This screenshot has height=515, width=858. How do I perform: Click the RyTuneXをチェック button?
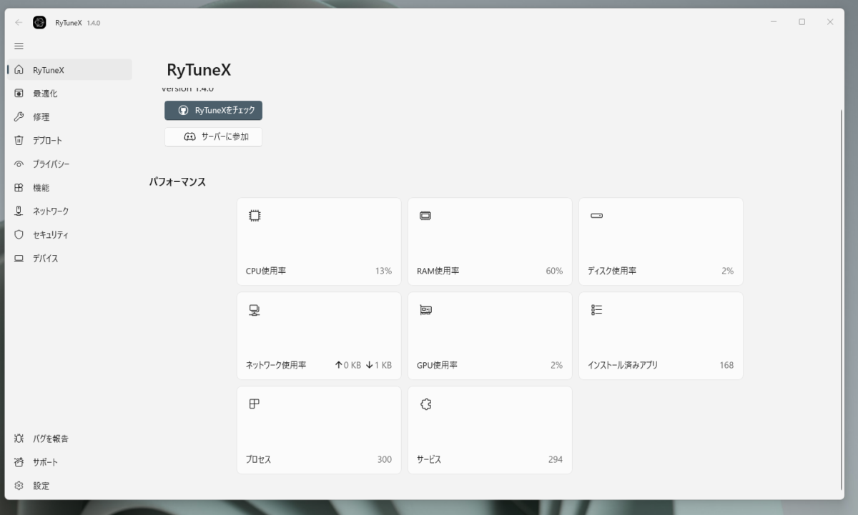coord(213,111)
